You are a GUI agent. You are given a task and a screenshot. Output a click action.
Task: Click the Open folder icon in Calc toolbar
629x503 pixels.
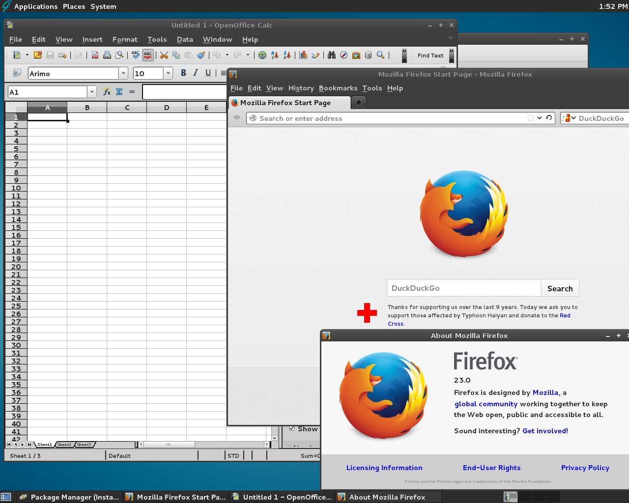[x=38, y=55]
